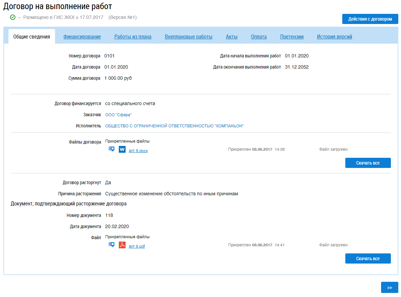
Task: Click the Word file icon for акт 8.docx
Action: 122,149
